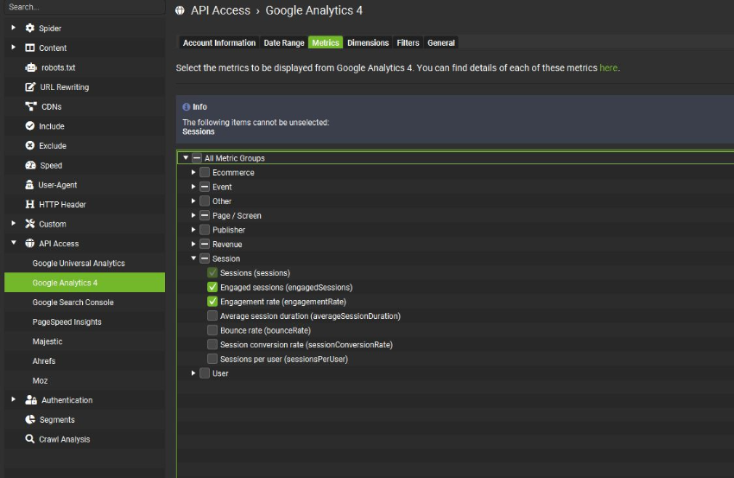Check the Publisher group checkbox
This screenshot has height=478, width=734.
tap(205, 230)
